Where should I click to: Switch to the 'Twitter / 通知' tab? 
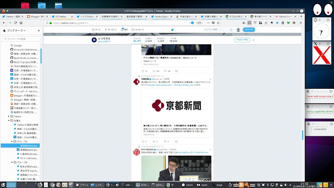tap(13, 16)
